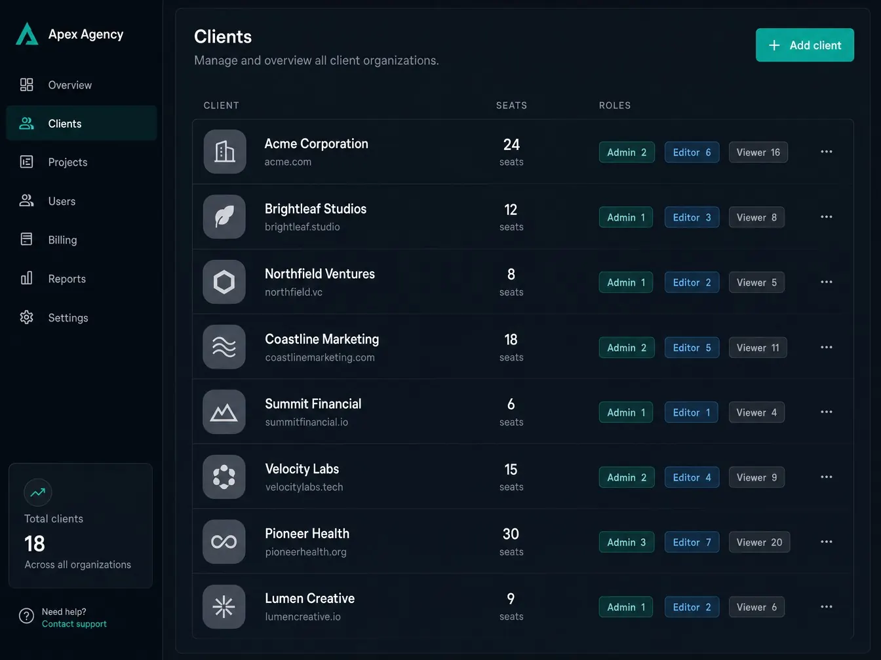
Task: Click Acme Corporation Admin 2 badge
Action: 627,153
